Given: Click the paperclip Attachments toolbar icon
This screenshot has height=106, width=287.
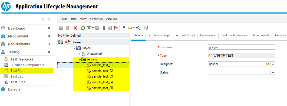Looking at the screenshot, I should pyautogui.click(x=104, y=28).
